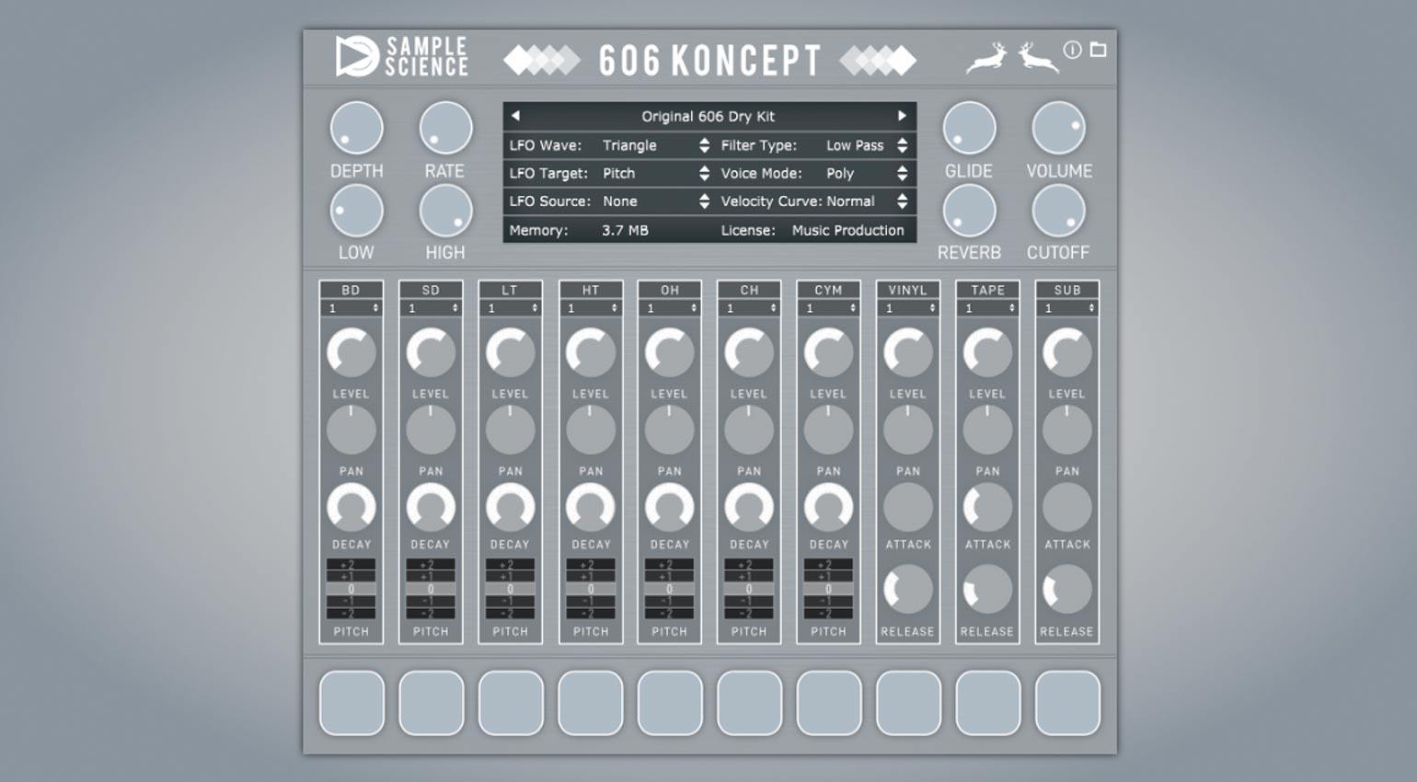The width and height of the screenshot is (1417, 782).
Task: Click the SD channel PAN knob
Action: pyautogui.click(x=431, y=430)
